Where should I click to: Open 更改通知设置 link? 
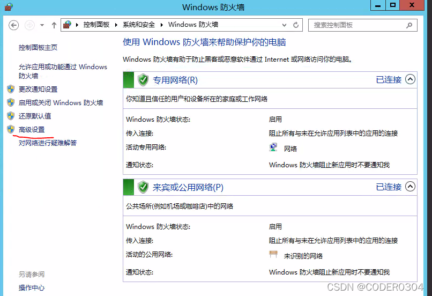(38, 90)
